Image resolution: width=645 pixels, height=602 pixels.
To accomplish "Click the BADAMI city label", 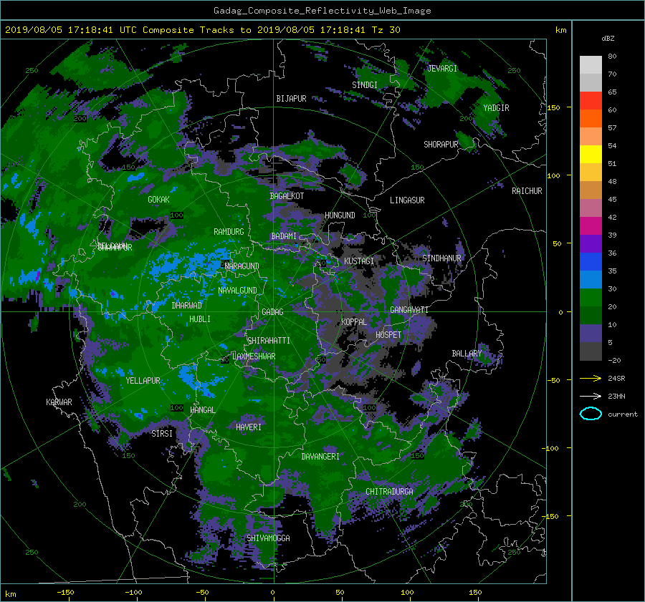I will tap(284, 236).
